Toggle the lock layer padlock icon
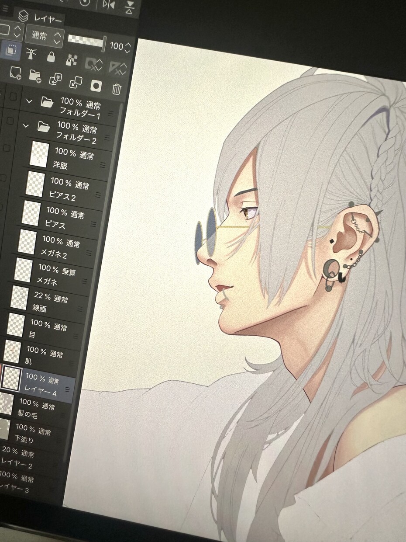This screenshot has height=542, width=406. [x=51, y=56]
